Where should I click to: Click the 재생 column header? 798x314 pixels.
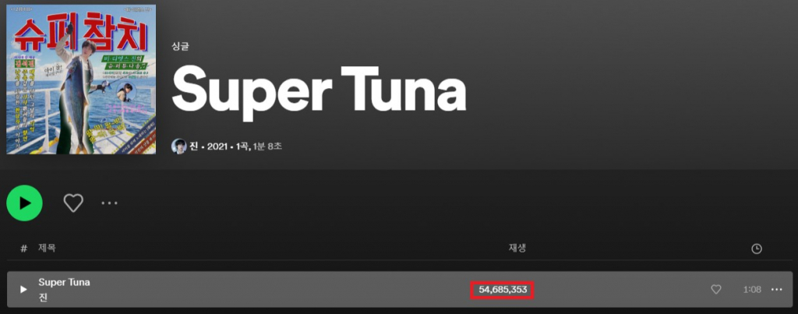[517, 248]
